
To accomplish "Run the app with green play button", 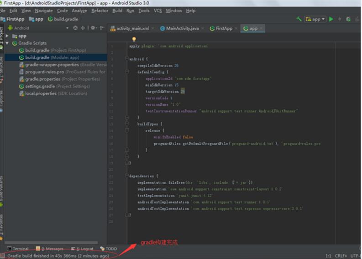I will pyautogui.click(x=331, y=19).
